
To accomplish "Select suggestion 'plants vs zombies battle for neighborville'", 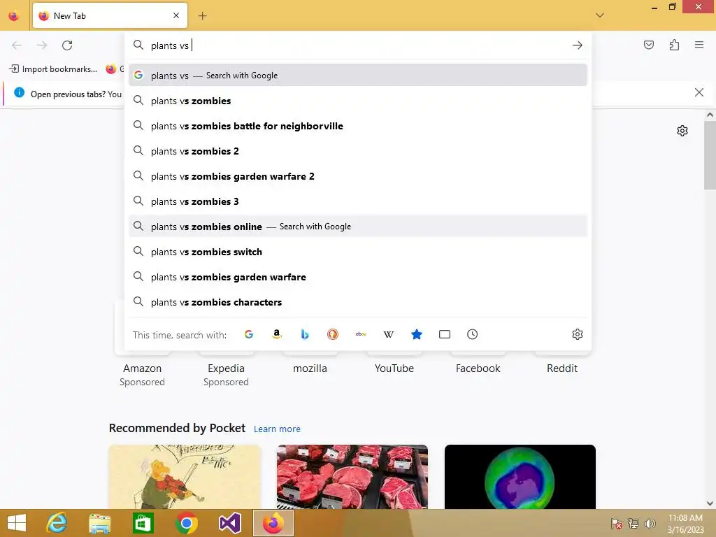I will [x=358, y=126].
